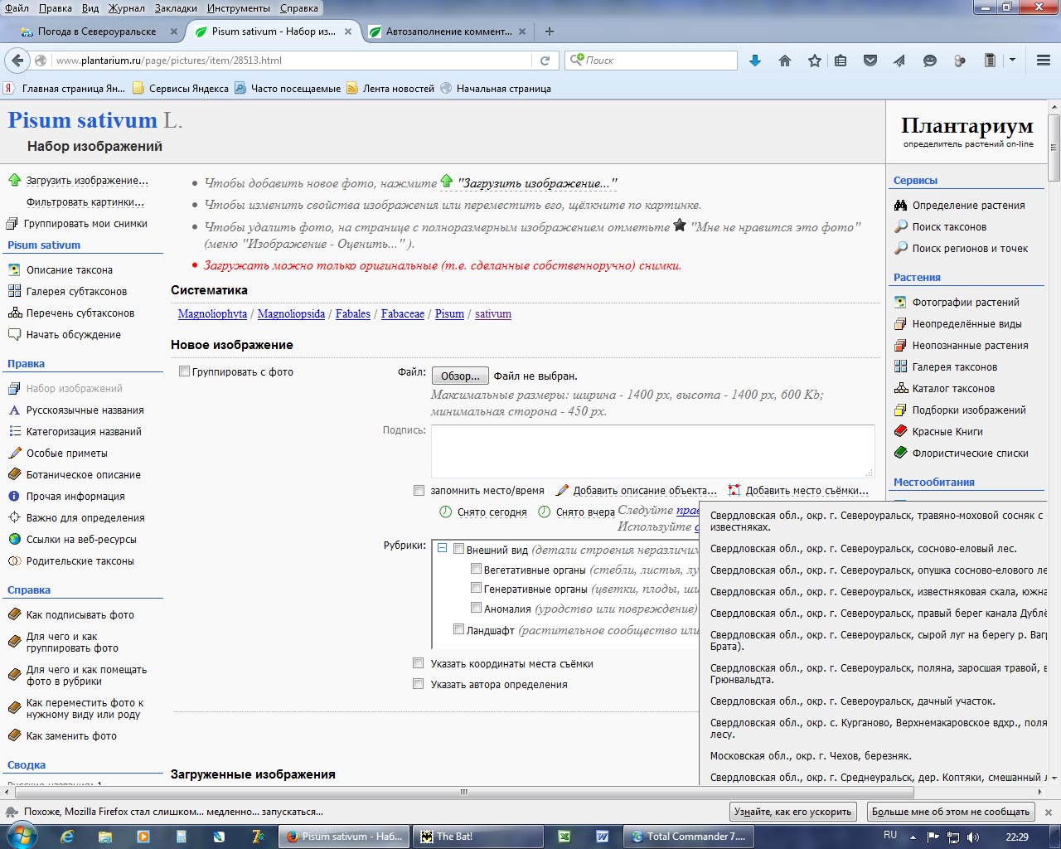Enable the group with photo checkbox
This screenshot has width=1061, height=849.
pos(185,371)
